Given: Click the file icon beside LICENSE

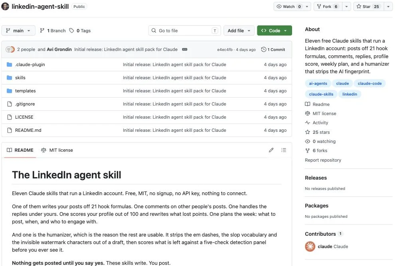Looking at the screenshot, I should click(x=10, y=117).
